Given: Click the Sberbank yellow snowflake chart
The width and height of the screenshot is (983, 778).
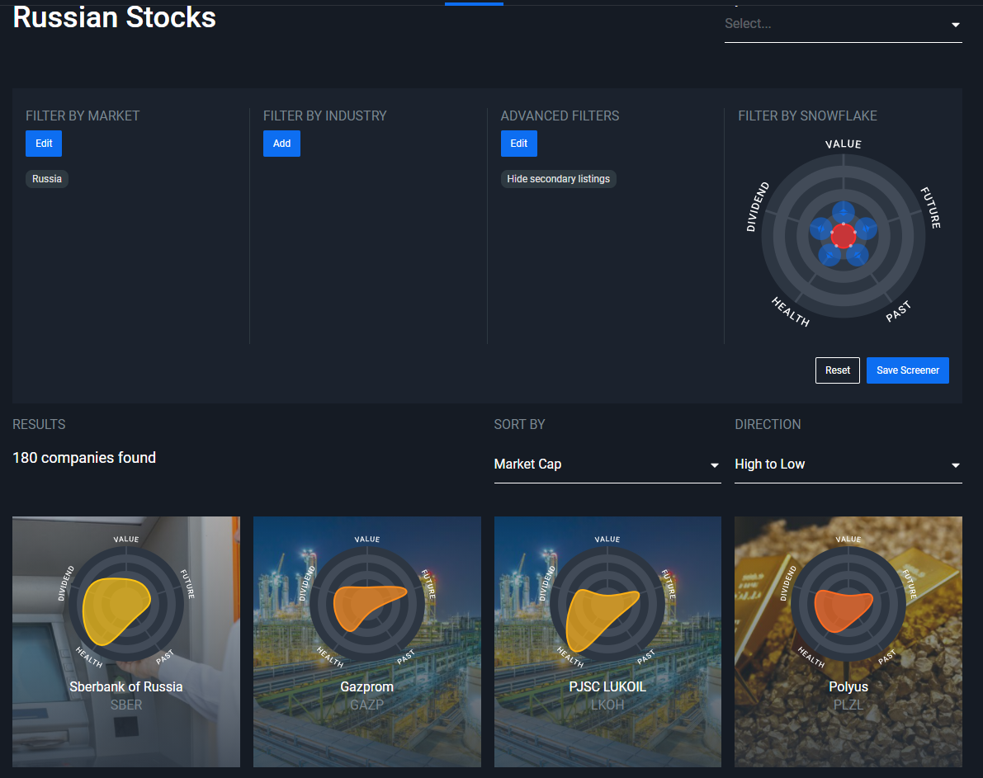Looking at the screenshot, I should [115, 610].
